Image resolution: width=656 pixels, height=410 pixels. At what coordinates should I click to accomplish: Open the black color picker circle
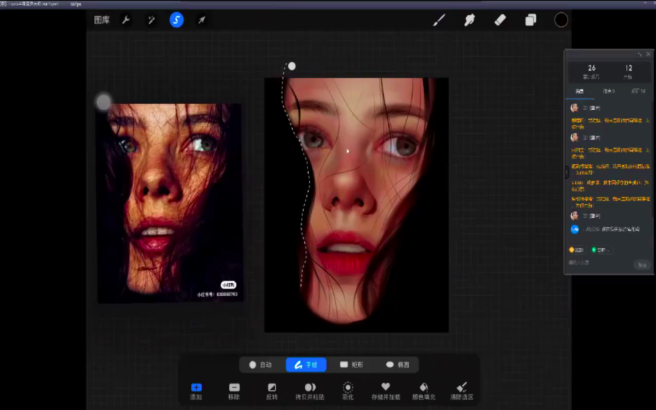coord(561,20)
